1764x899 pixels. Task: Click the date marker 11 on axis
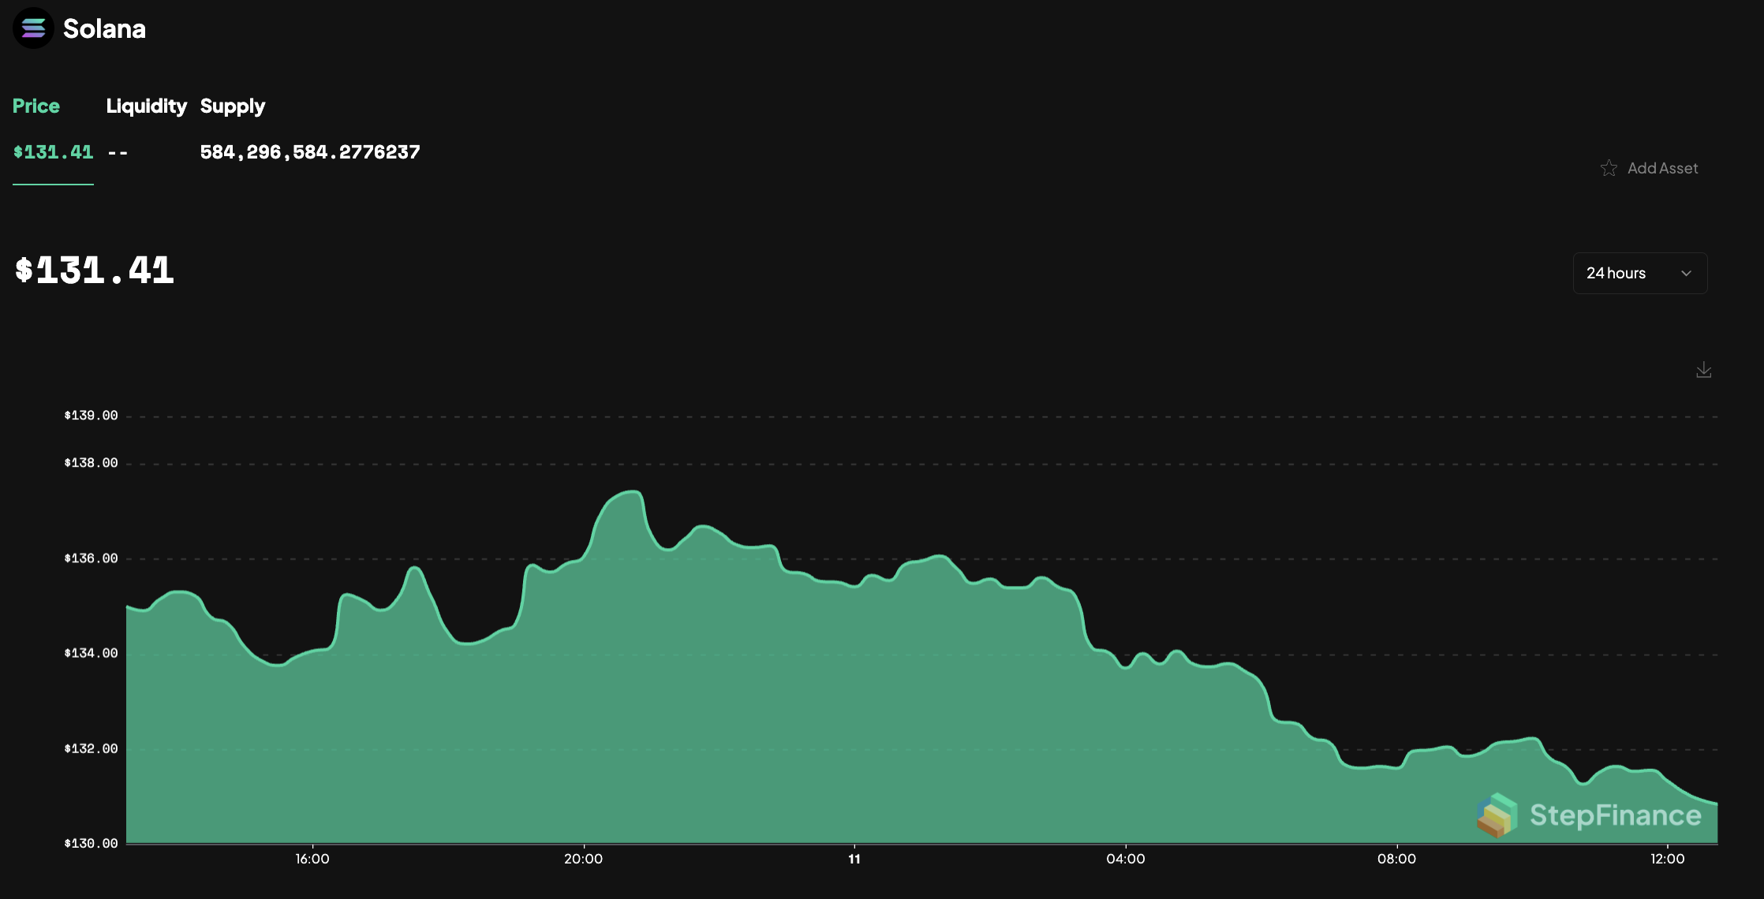pyautogui.click(x=854, y=859)
